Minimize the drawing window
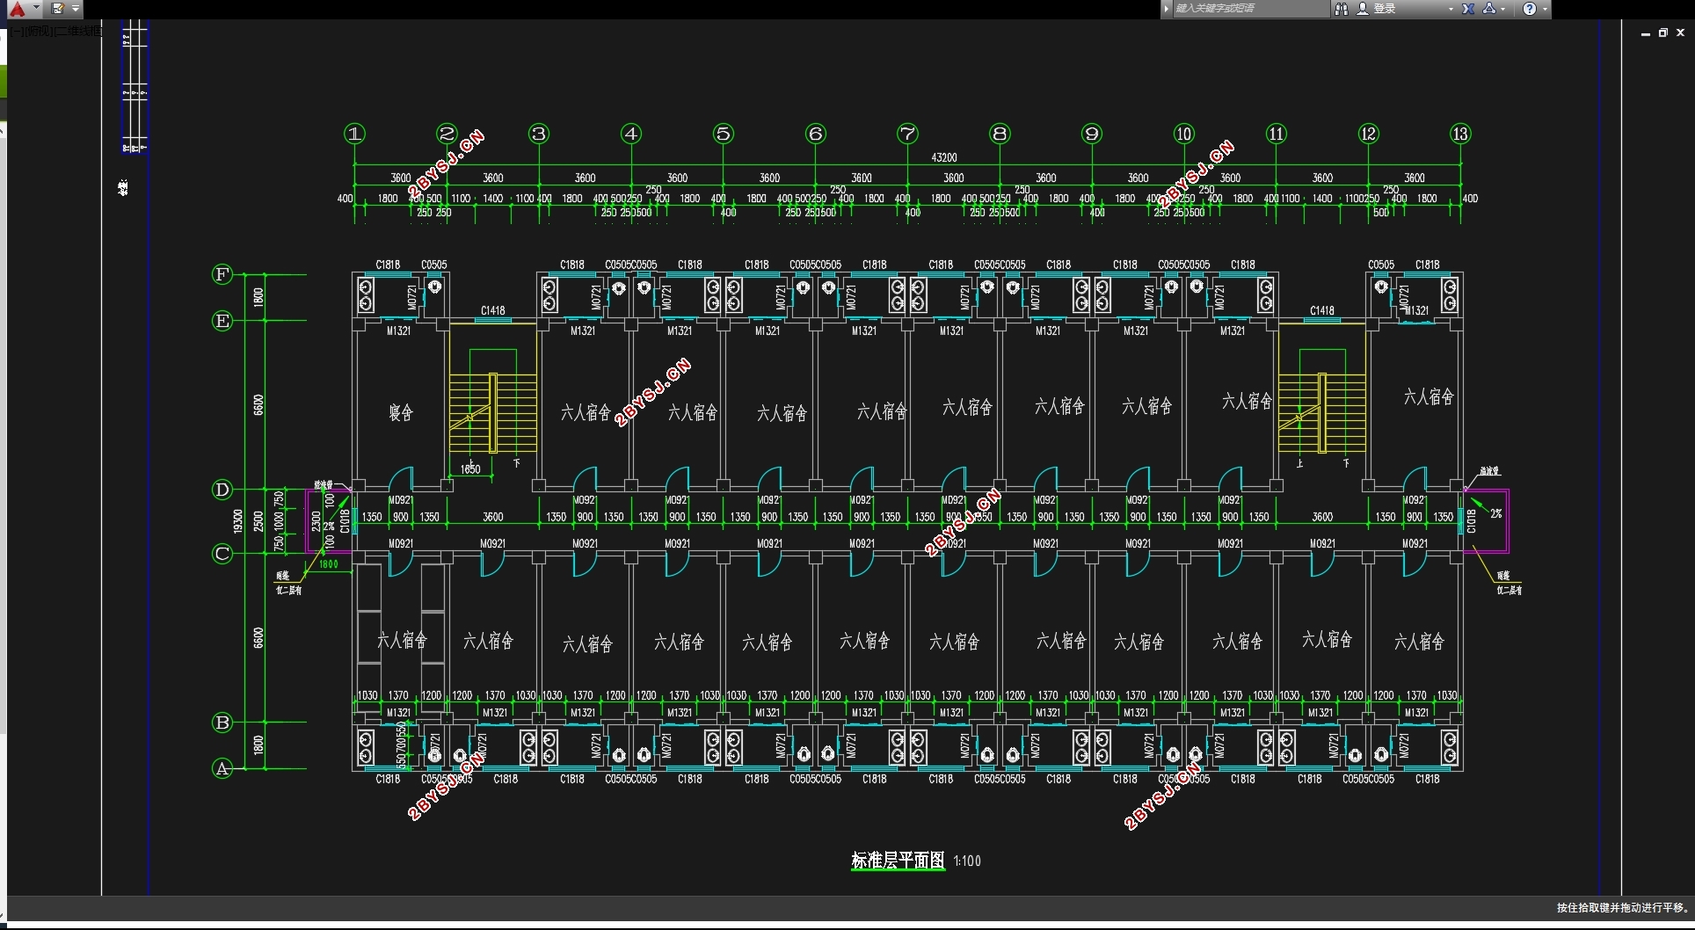Image resolution: width=1695 pixels, height=930 pixels. point(1646,33)
